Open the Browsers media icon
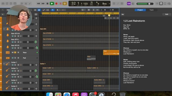 coord(169,3)
